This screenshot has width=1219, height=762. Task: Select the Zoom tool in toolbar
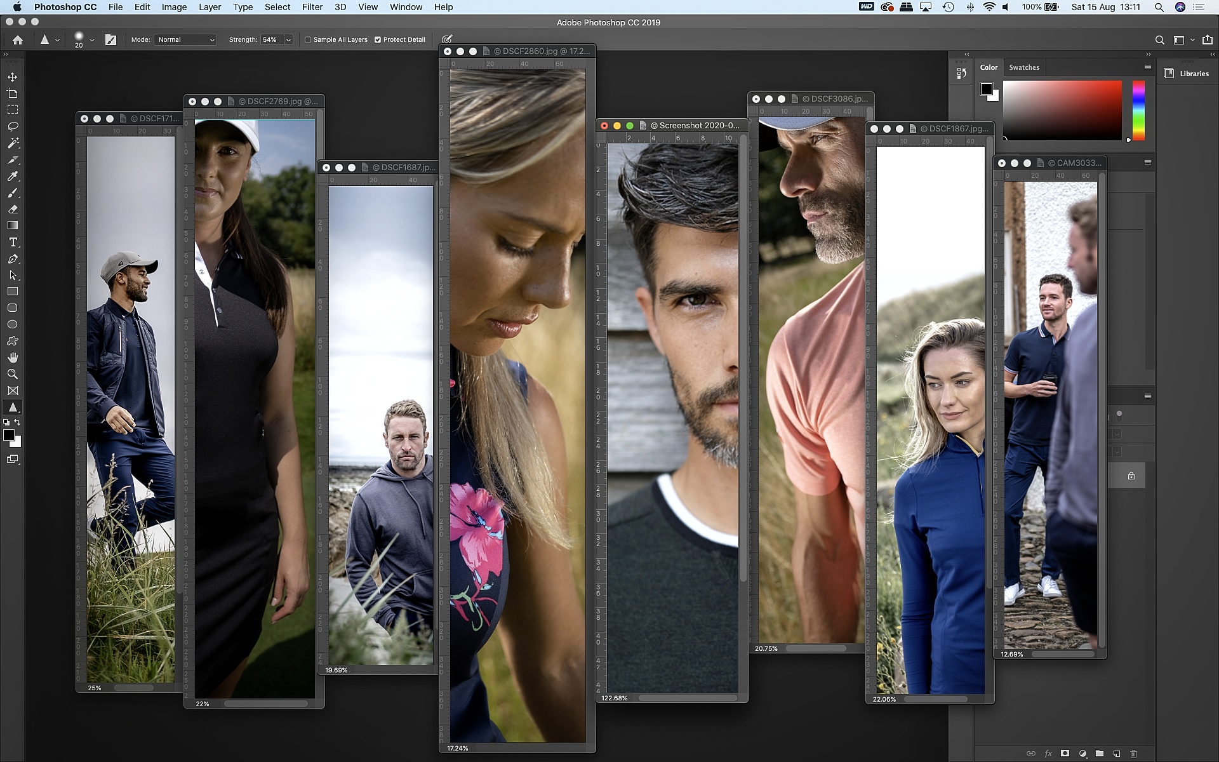pos(13,374)
